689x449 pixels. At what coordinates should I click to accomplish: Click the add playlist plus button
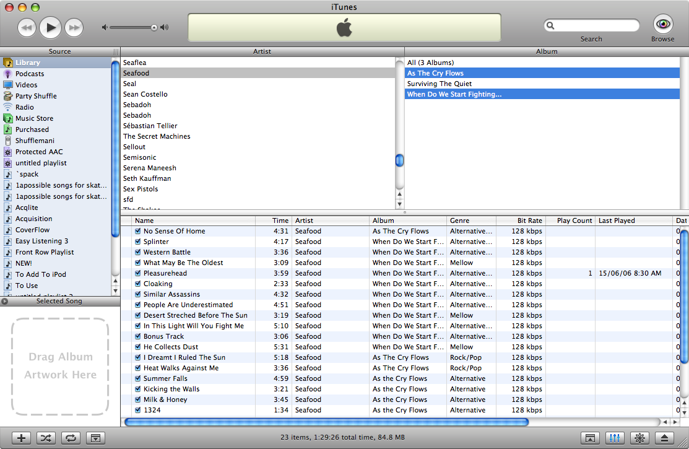tap(21, 438)
